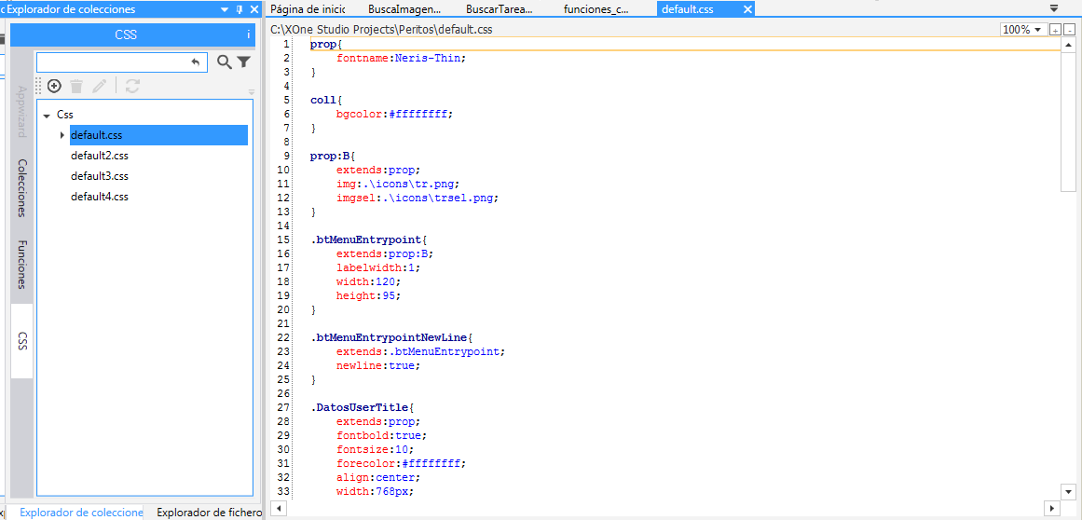Viewport: 1082px width, 520px height.
Task: Click 'fontname:Neris-Thin;' on line 2
Action: click(402, 58)
